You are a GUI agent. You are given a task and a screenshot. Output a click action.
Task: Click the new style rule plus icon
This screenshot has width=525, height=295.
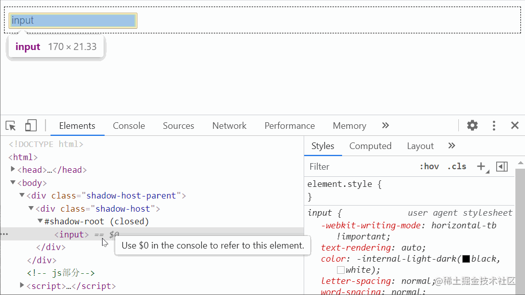pyautogui.click(x=481, y=166)
